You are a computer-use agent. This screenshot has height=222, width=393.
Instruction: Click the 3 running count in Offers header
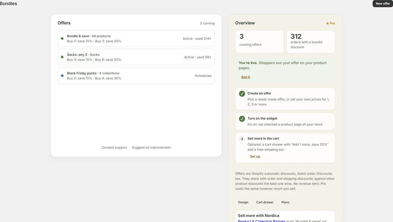pos(207,23)
